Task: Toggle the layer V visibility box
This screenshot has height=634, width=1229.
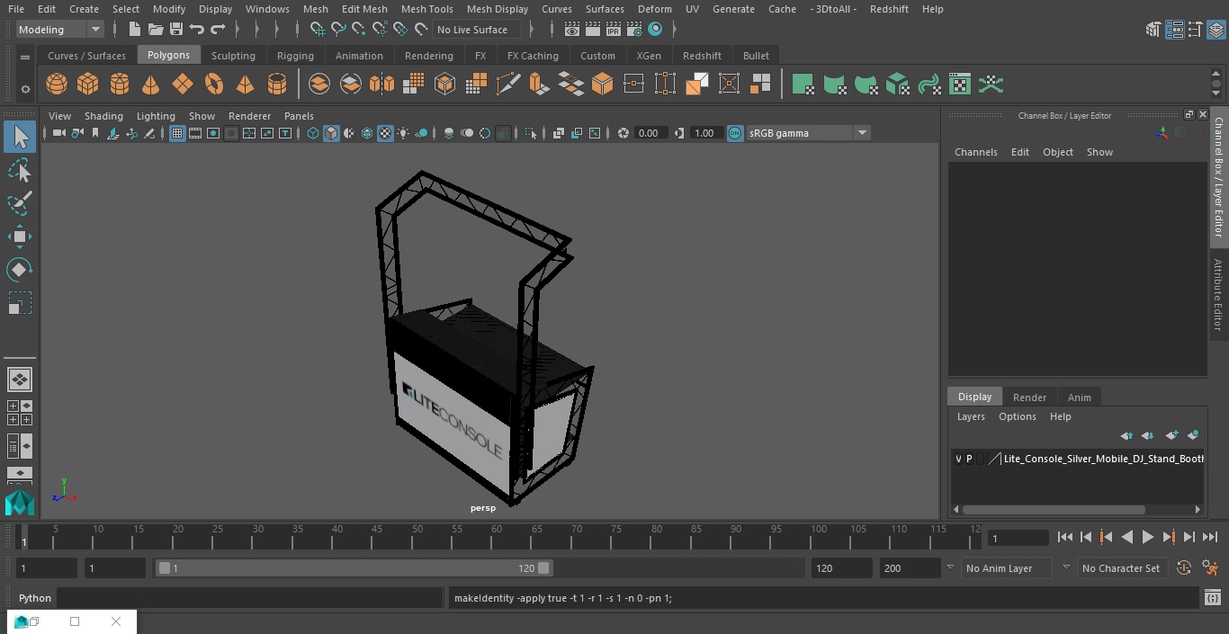Action: pyautogui.click(x=958, y=459)
